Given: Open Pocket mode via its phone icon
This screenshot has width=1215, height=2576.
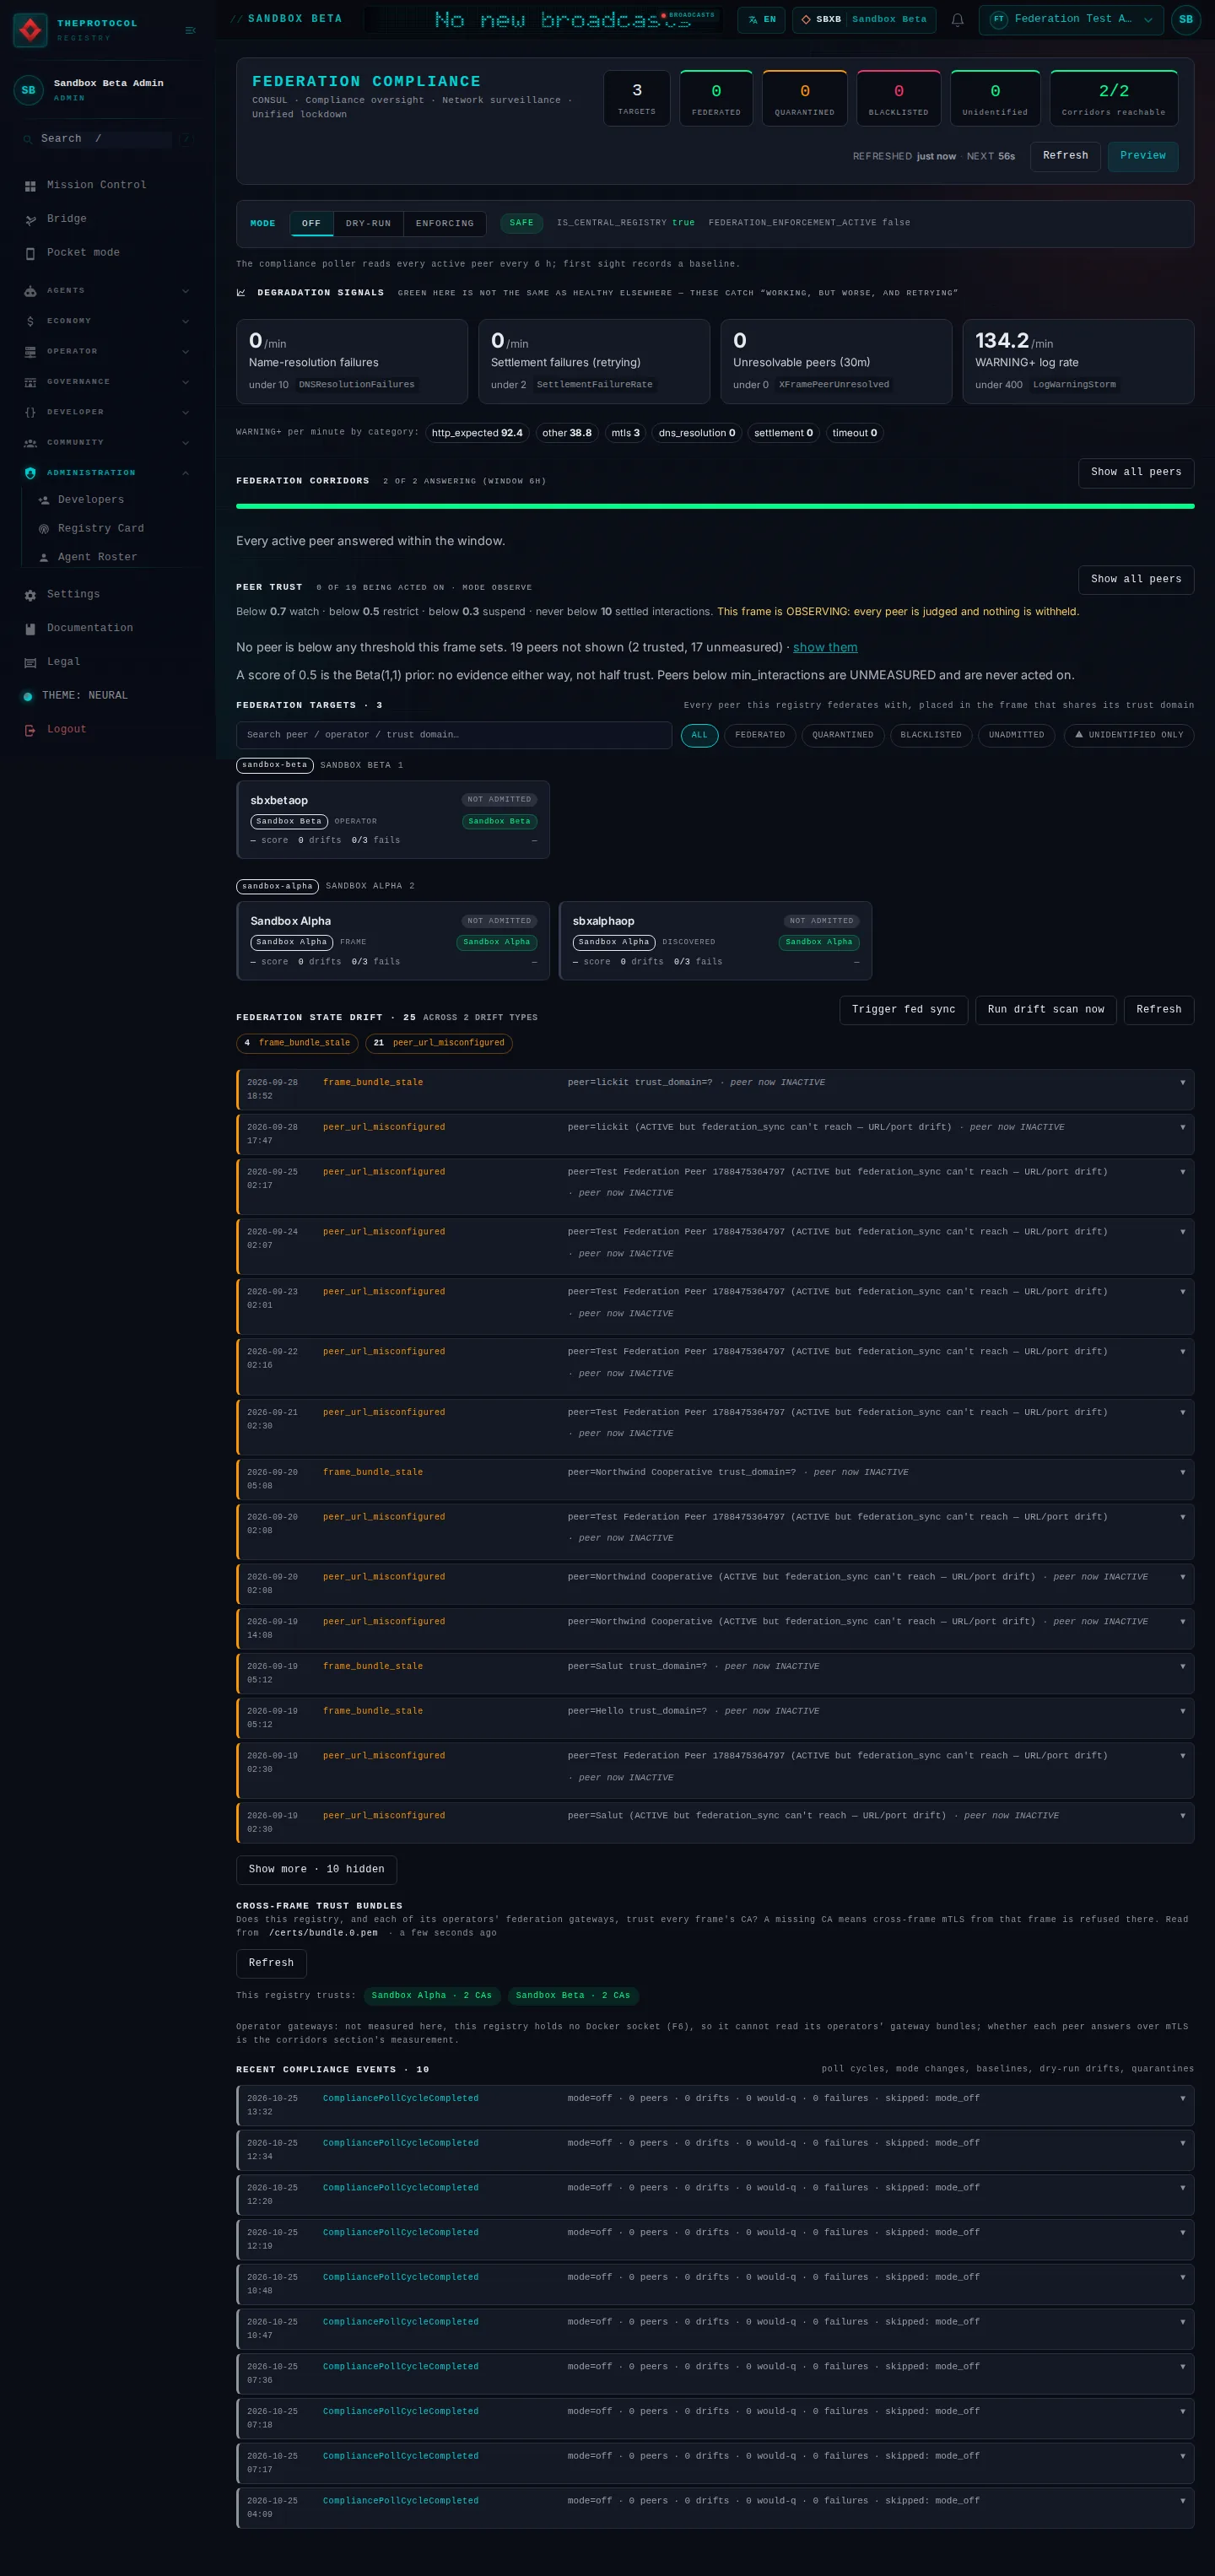Looking at the screenshot, I should [30, 253].
